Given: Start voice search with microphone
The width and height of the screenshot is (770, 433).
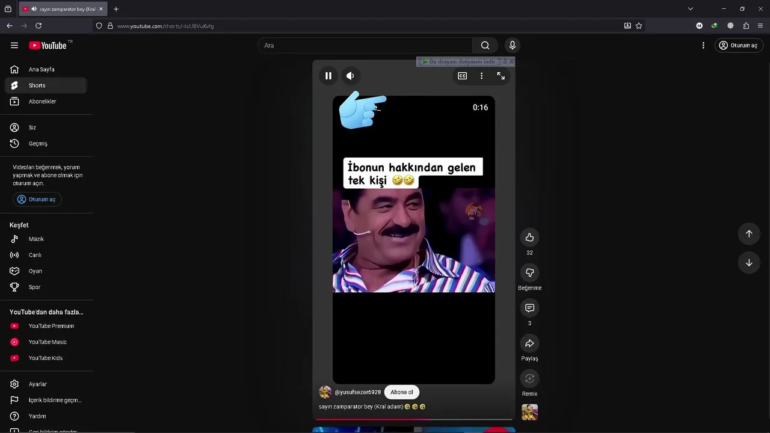Looking at the screenshot, I should pos(513,45).
